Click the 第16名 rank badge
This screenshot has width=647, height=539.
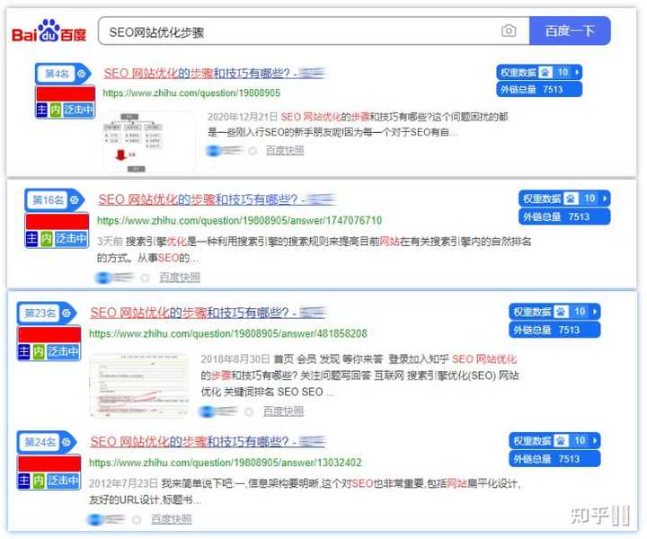click(x=55, y=200)
